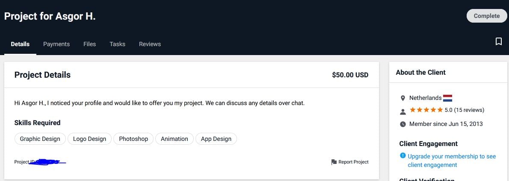Click the blue info icon under Client Engagement
509x181 pixels.
(x=403, y=156)
